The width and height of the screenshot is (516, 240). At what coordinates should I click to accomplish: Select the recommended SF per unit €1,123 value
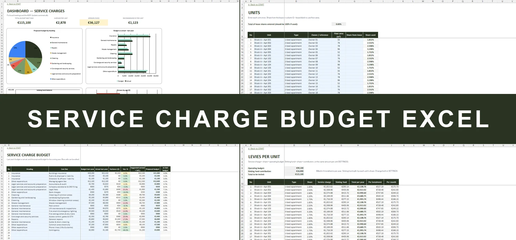pos(133,23)
